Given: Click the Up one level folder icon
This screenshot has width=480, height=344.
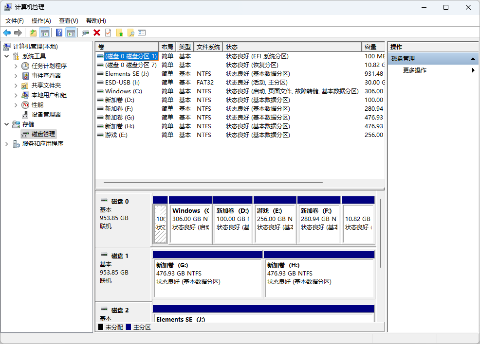Looking at the screenshot, I should tap(33, 33).
